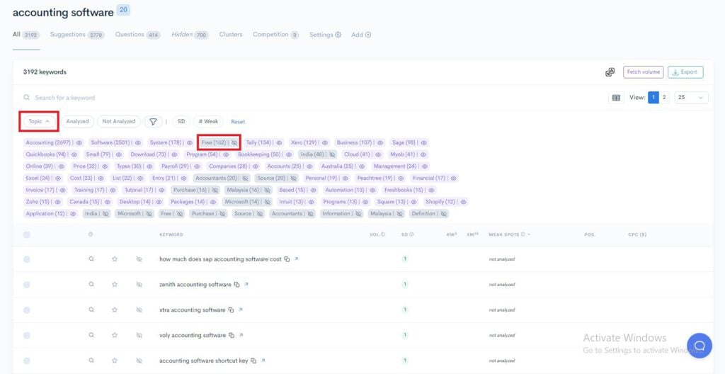Star the 'how much does sap accounting software cost' keyword
Image resolution: width=725 pixels, height=374 pixels.
click(115, 259)
